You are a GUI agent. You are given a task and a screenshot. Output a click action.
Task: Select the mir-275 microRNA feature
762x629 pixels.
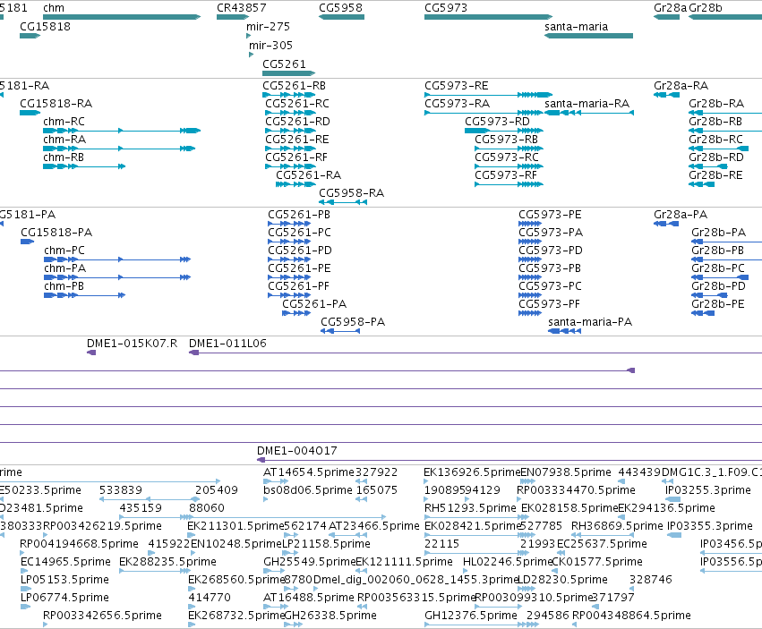pos(248,36)
